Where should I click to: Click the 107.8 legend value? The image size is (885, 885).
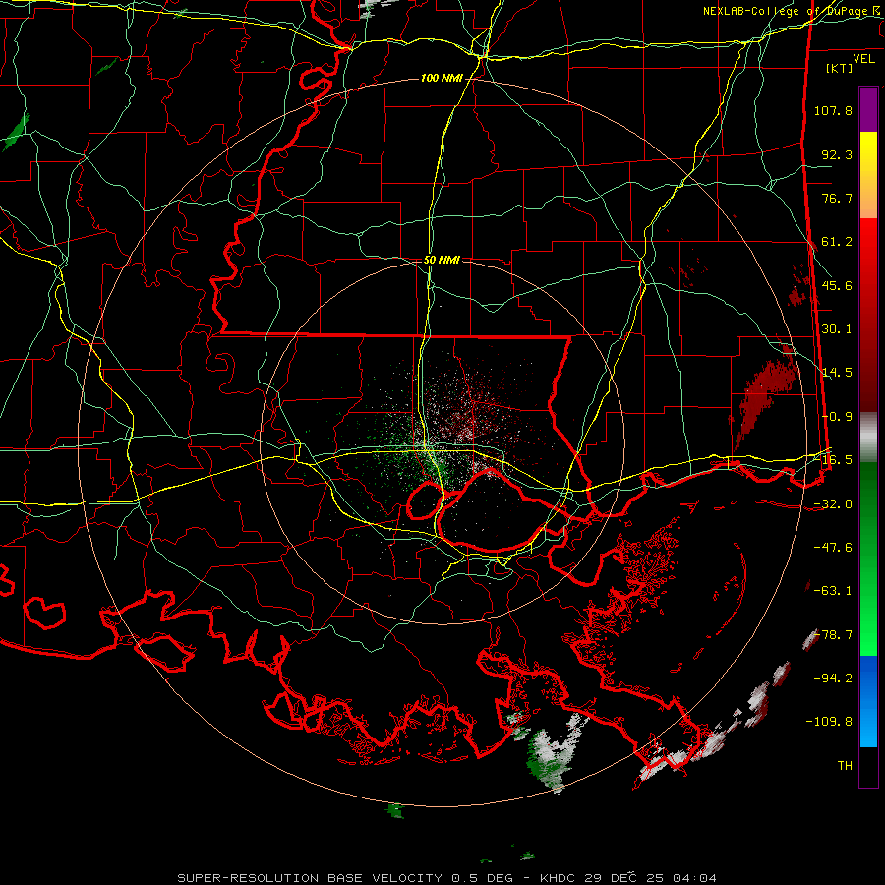coord(833,110)
